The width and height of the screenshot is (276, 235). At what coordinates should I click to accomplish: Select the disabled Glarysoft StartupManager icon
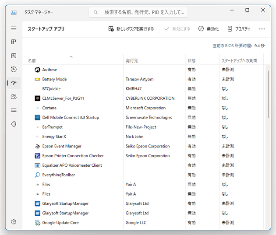[38, 213]
